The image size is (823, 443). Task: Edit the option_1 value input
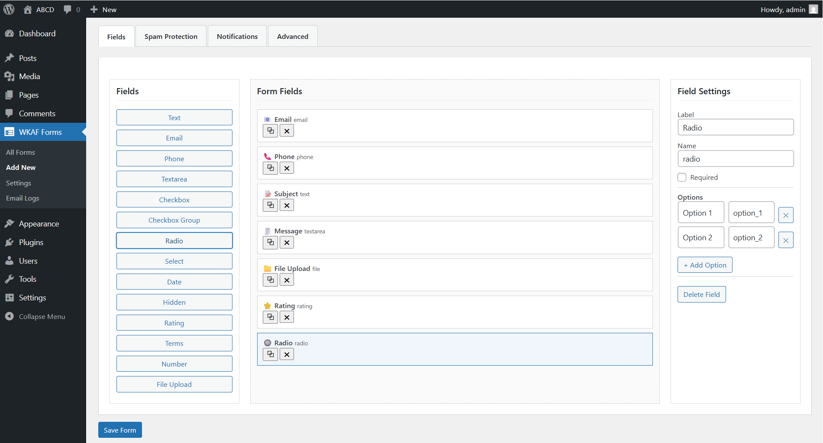(x=752, y=213)
